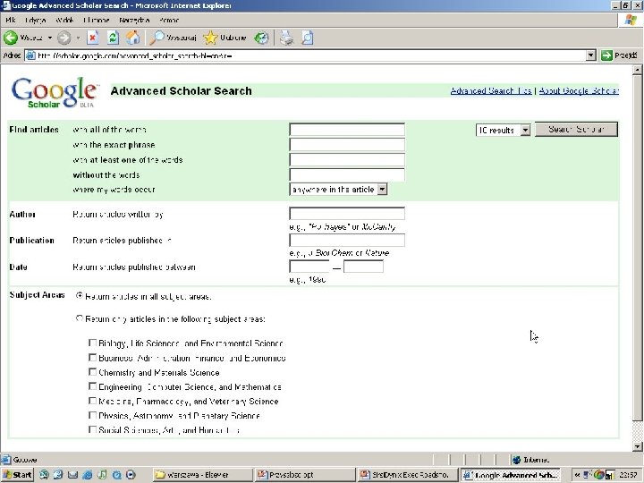Check Medicine, Pharmacology, and Veterinary Science

[92, 401]
